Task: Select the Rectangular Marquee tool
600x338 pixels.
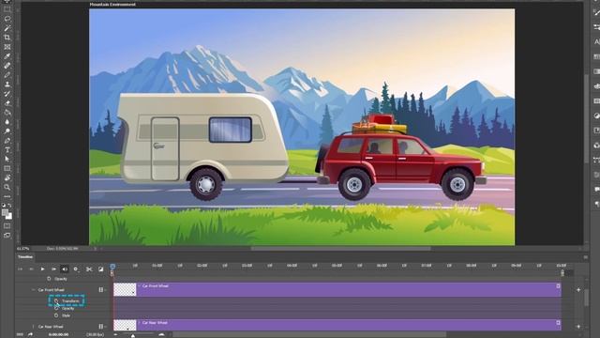Action: click(x=7, y=8)
